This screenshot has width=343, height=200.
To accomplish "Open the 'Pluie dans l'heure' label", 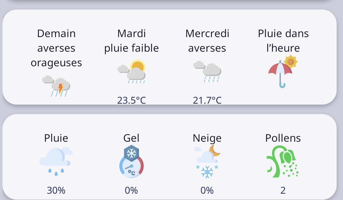I will 283,41.
